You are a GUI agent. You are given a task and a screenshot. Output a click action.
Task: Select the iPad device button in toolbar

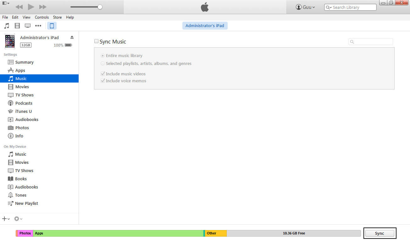[52, 26]
